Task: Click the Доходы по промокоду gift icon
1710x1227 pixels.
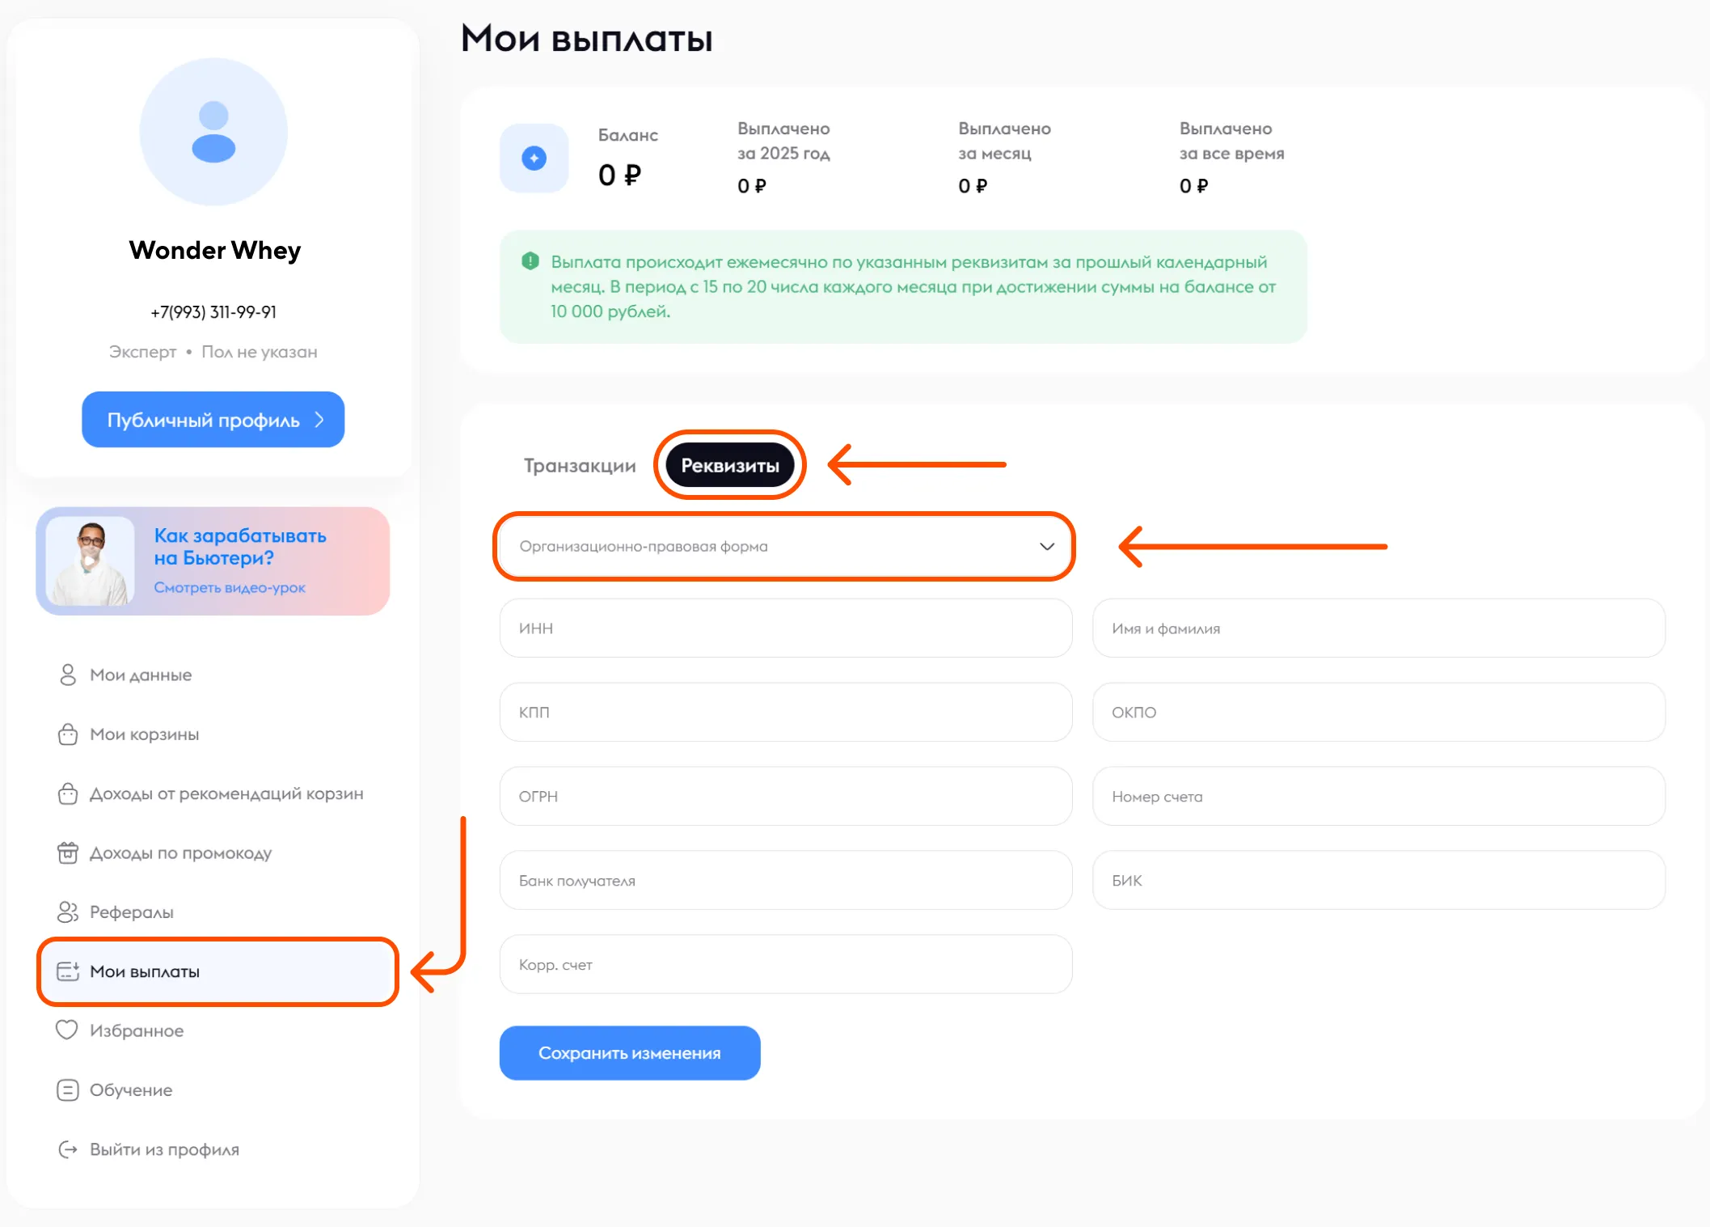Action: 68,853
